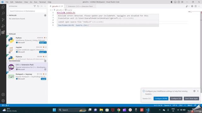Toggle the primary sidebar layout icon
The height and width of the screenshot is (113, 202).
[x=172, y=2]
